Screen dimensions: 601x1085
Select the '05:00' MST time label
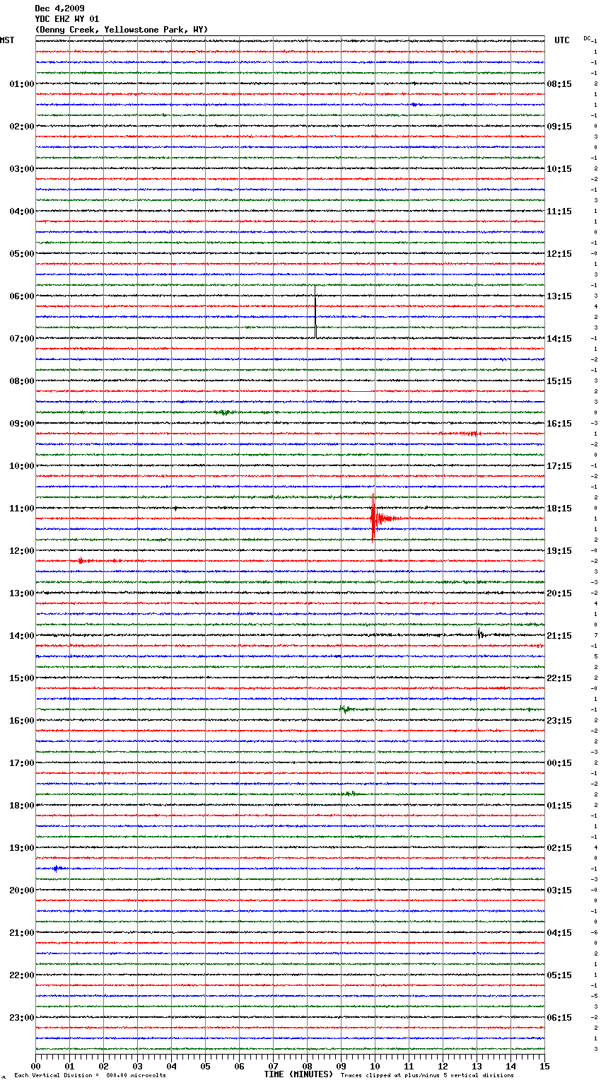tap(22, 254)
